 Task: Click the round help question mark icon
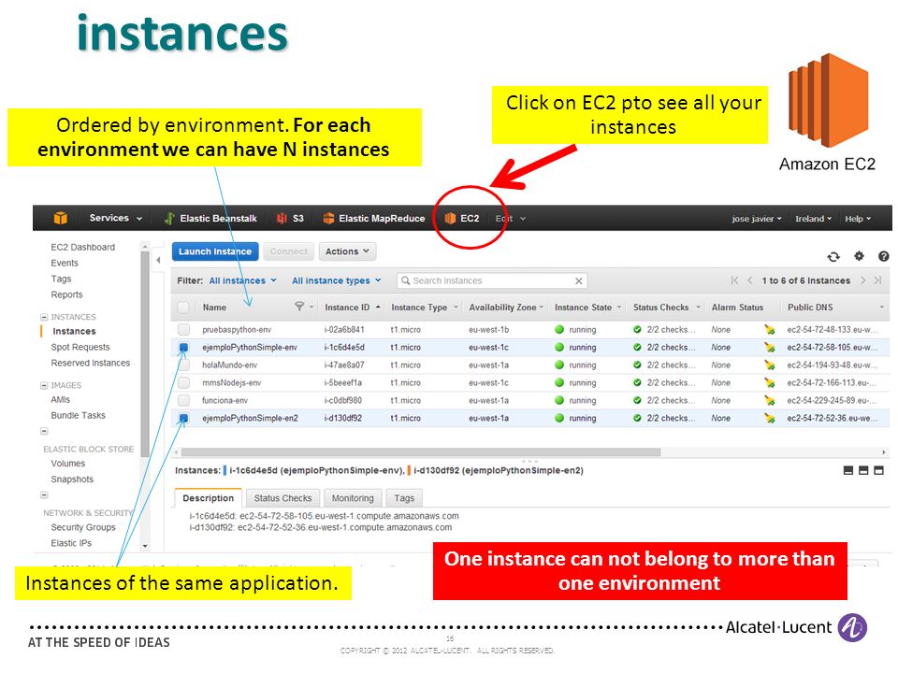pos(884,256)
